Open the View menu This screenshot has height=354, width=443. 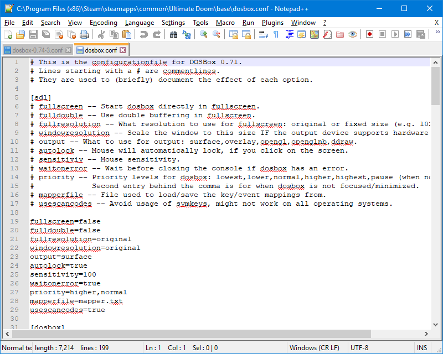75,23
